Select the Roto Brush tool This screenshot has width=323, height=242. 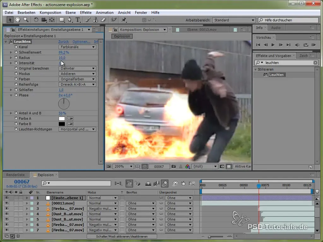point(114,20)
